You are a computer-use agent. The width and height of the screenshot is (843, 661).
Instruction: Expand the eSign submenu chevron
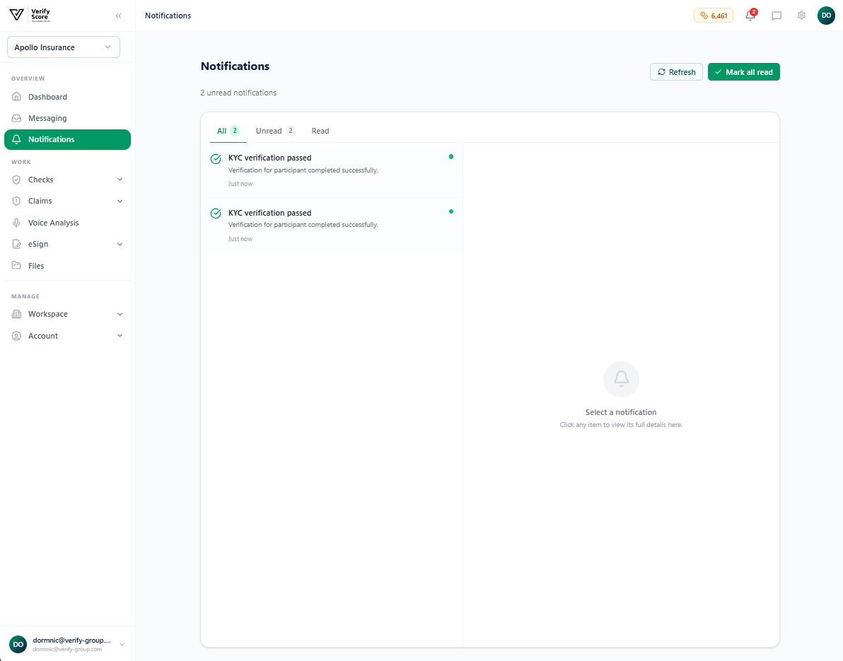(120, 244)
